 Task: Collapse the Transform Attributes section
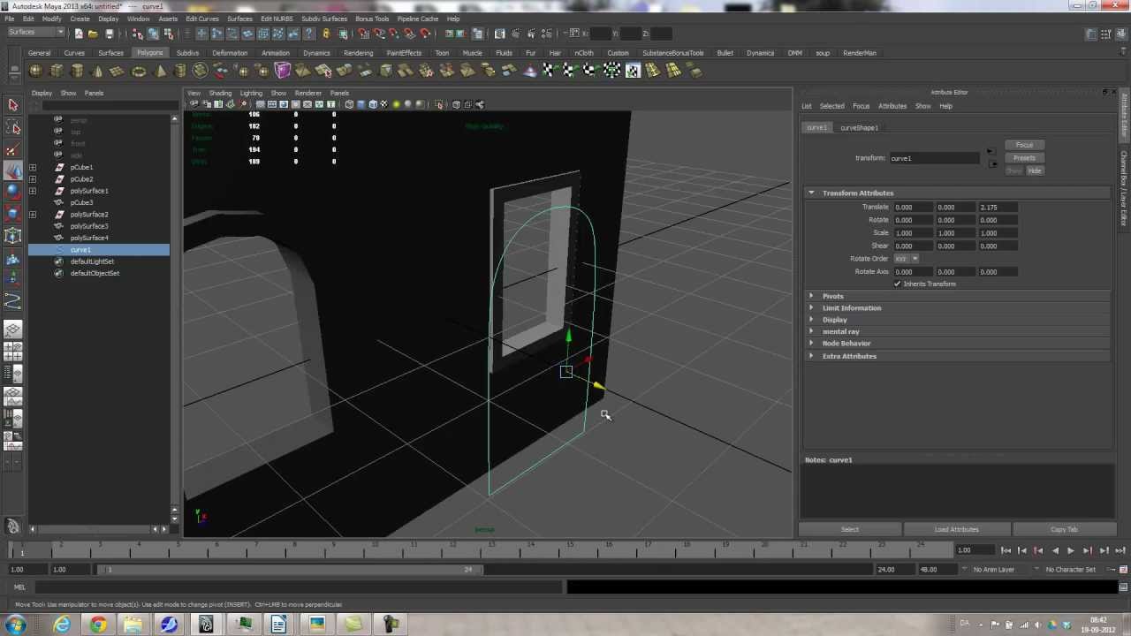pyautogui.click(x=811, y=193)
